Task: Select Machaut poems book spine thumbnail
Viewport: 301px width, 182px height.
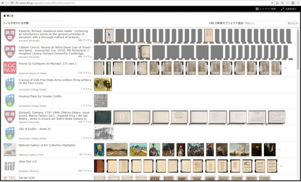Action: tap(108, 68)
